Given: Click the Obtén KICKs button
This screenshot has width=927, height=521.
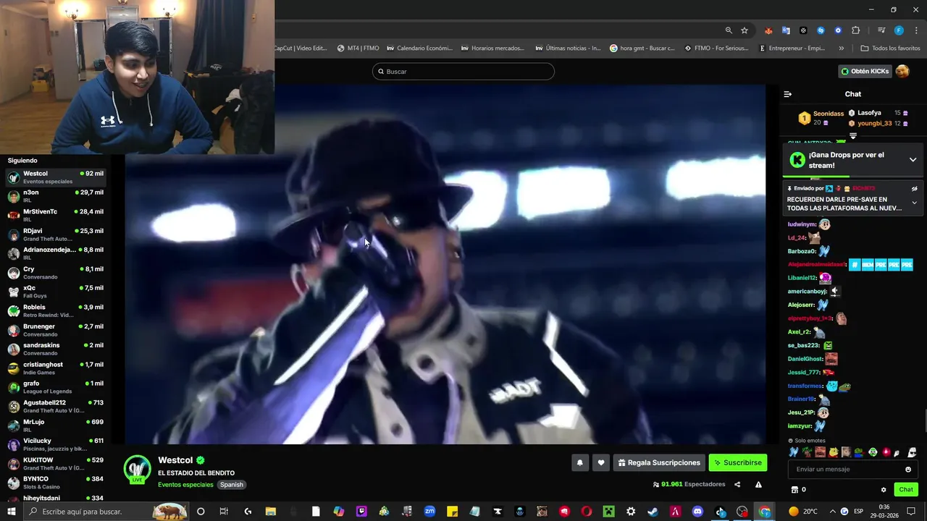Looking at the screenshot, I should 865,71.
